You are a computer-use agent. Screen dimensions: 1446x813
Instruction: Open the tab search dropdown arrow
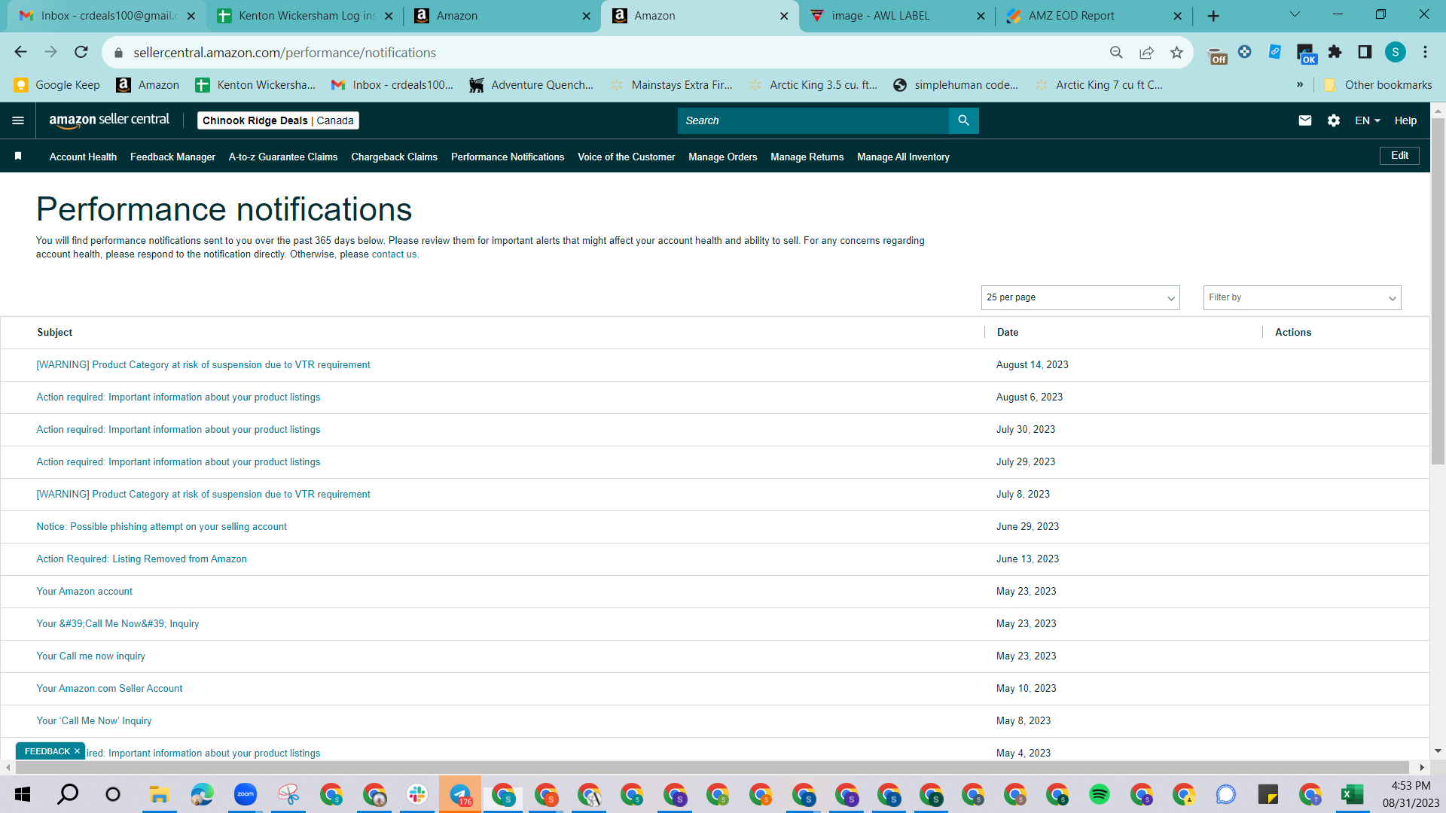1295,15
